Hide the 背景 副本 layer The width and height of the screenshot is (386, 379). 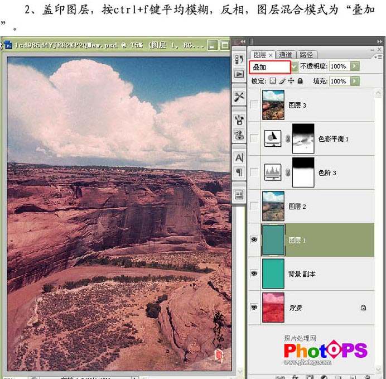[254, 274]
